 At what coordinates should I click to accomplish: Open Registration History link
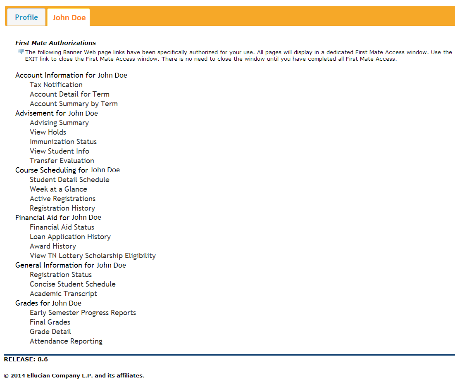pyautogui.click(x=62, y=208)
